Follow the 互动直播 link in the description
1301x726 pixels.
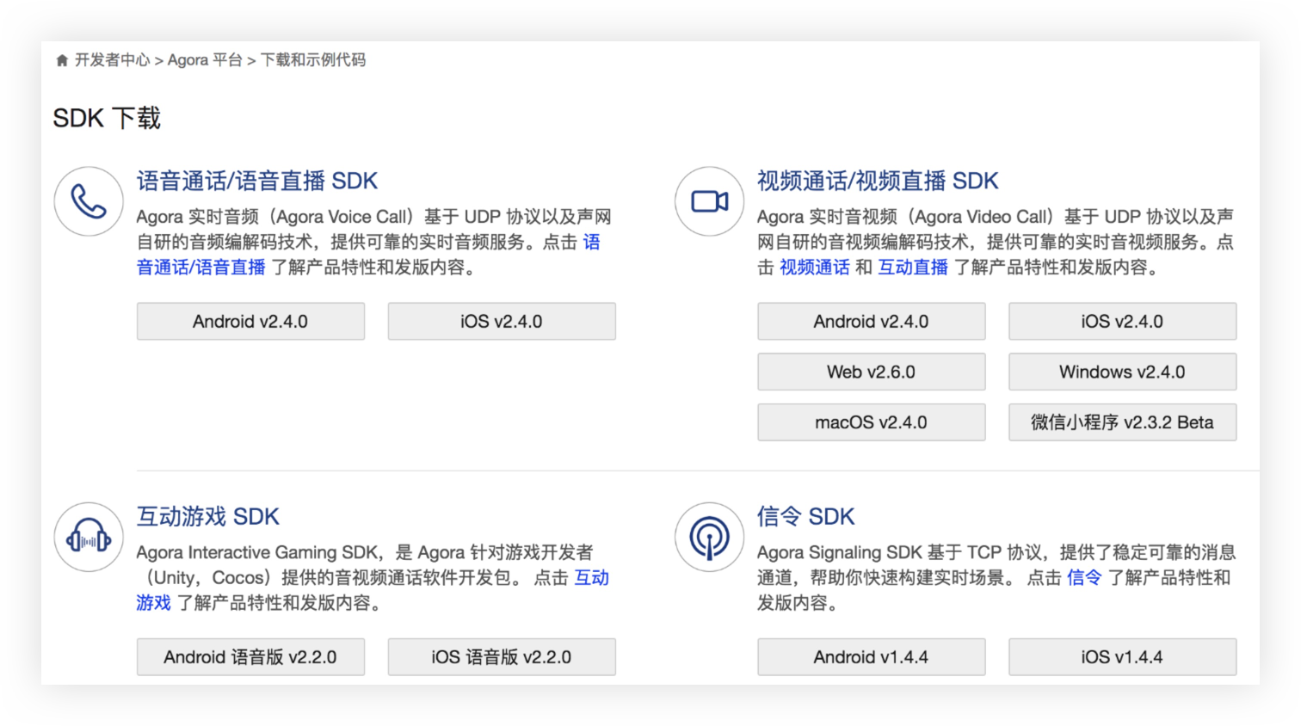point(913,268)
